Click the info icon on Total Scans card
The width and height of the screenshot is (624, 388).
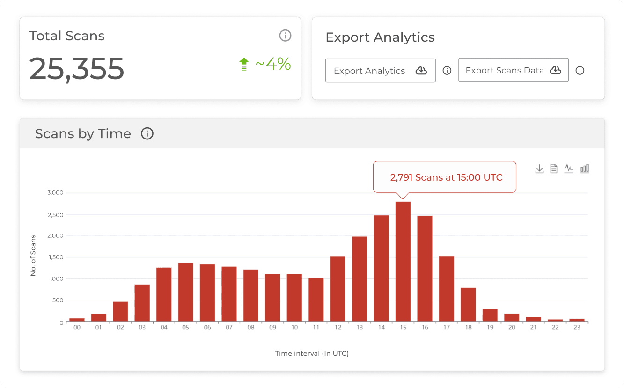point(285,36)
